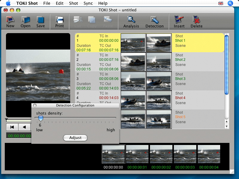Image resolution: width=239 pixels, height=179 pixels.
Task: Click the Spotlight search icon
Action: 230,3
